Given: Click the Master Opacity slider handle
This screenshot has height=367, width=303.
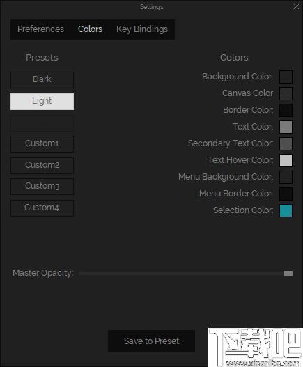Looking at the screenshot, I should tap(288, 273).
